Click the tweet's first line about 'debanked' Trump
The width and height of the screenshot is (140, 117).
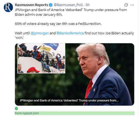(71, 10)
